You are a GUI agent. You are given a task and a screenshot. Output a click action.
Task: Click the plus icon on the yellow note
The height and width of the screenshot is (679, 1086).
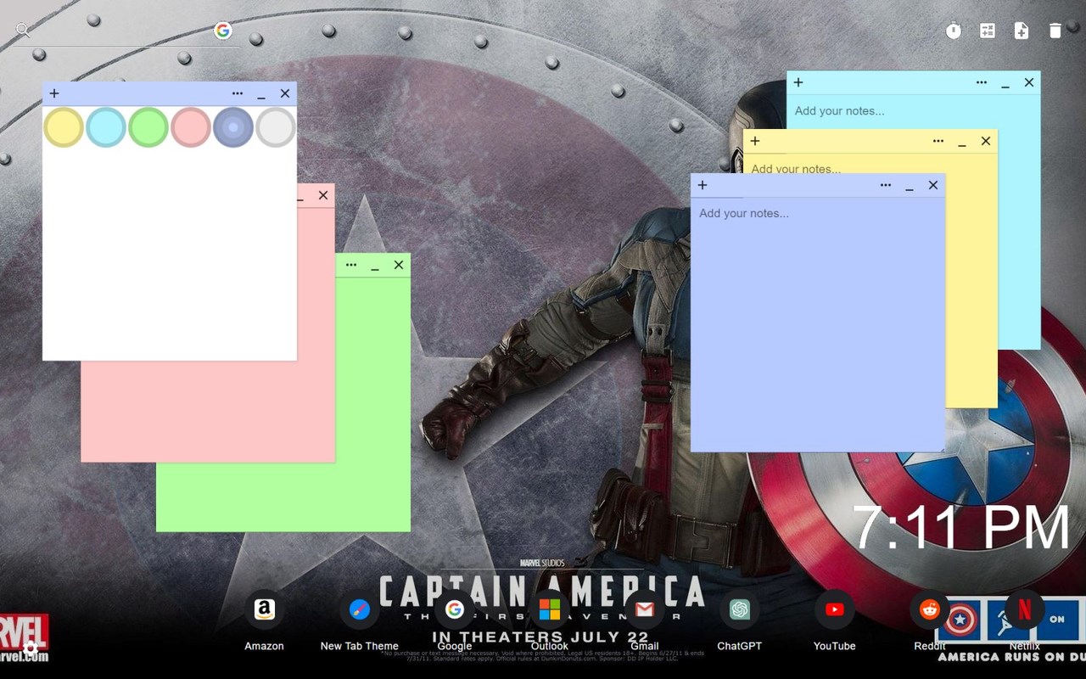tap(755, 141)
